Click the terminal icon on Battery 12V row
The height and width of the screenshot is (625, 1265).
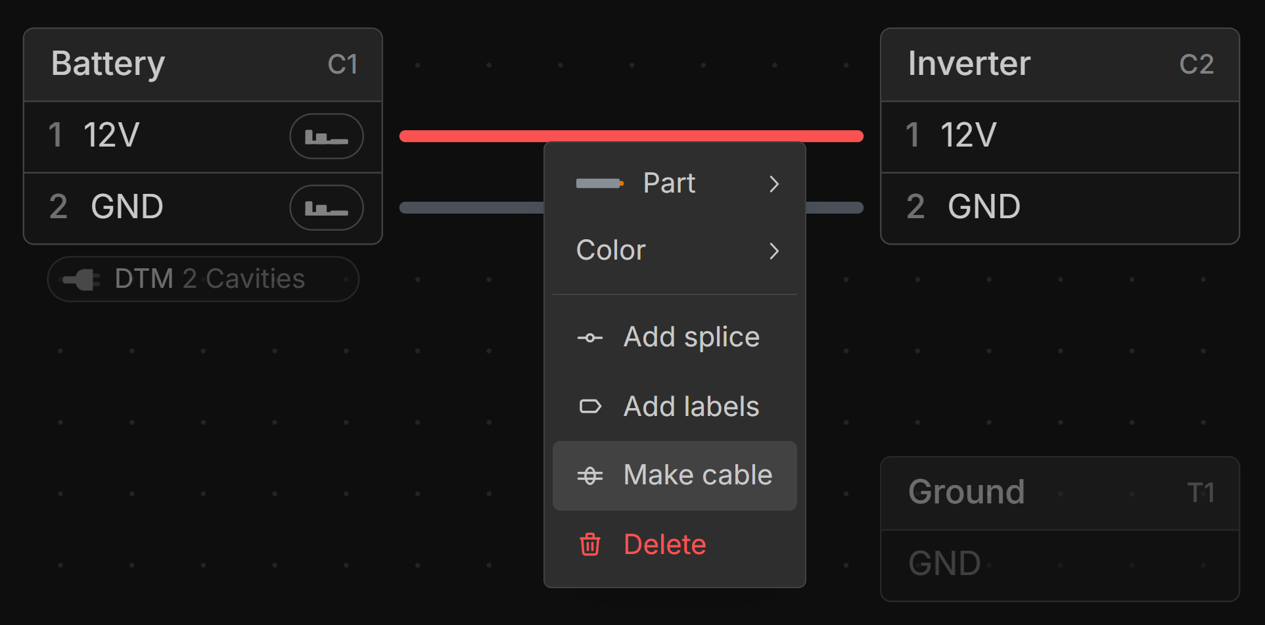click(327, 137)
